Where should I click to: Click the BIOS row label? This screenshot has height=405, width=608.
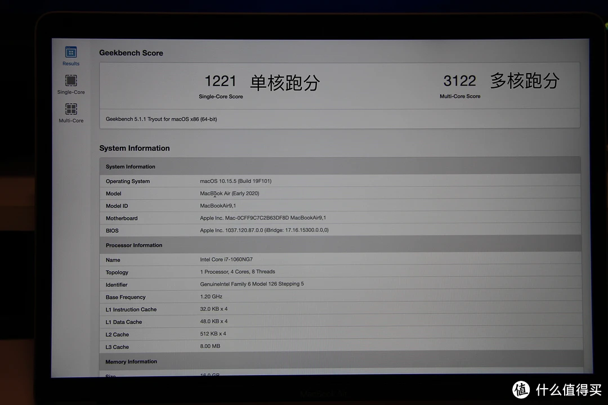pyautogui.click(x=112, y=231)
